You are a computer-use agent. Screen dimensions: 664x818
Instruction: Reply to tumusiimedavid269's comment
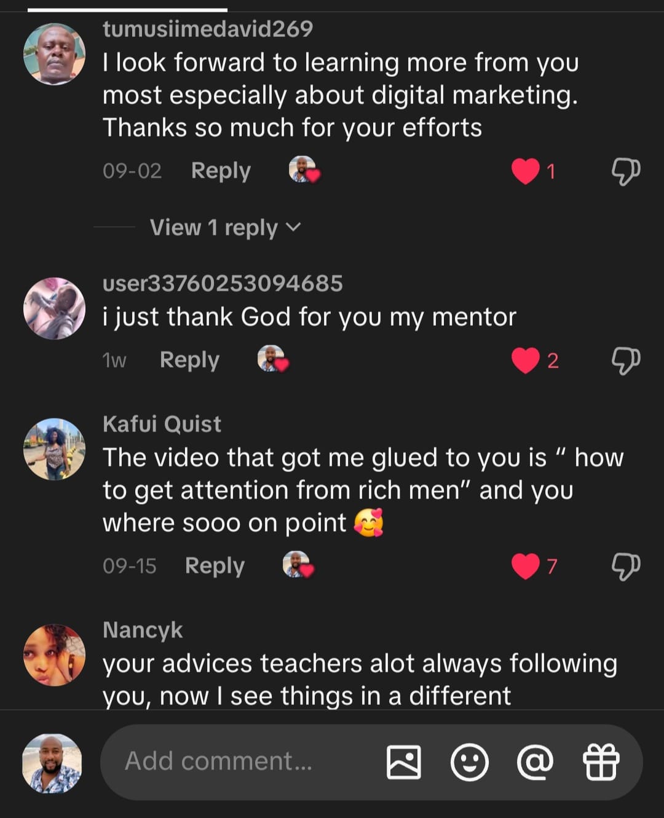point(221,171)
